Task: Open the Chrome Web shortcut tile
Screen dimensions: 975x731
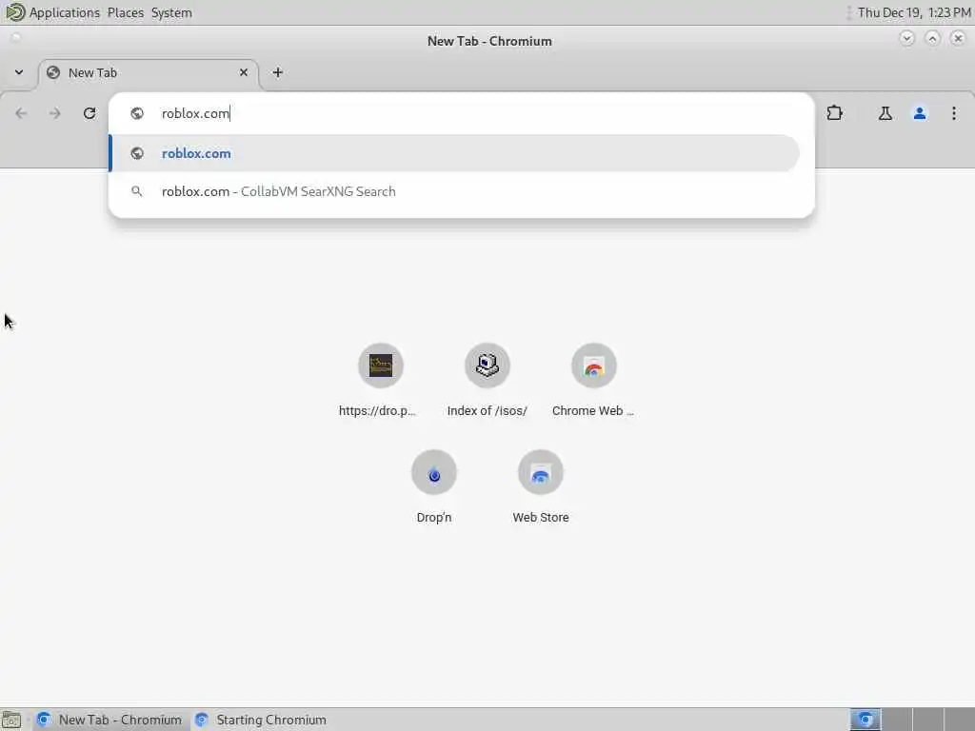Action: [594, 381]
